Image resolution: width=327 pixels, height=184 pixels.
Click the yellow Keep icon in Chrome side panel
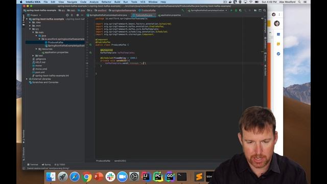278,44
